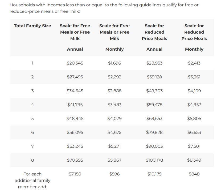
Task: Select the $100,178 annual reduced price cell
Action: (154, 160)
